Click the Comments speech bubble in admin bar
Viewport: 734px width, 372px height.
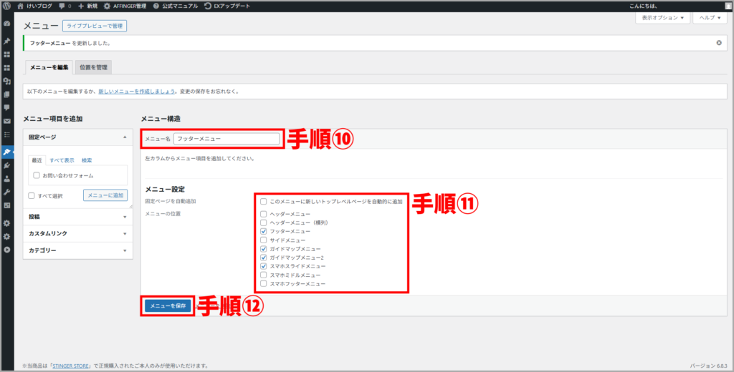tap(63, 6)
